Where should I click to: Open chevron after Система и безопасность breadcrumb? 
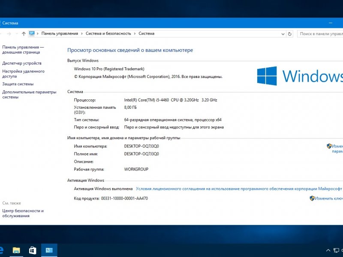point(135,33)
